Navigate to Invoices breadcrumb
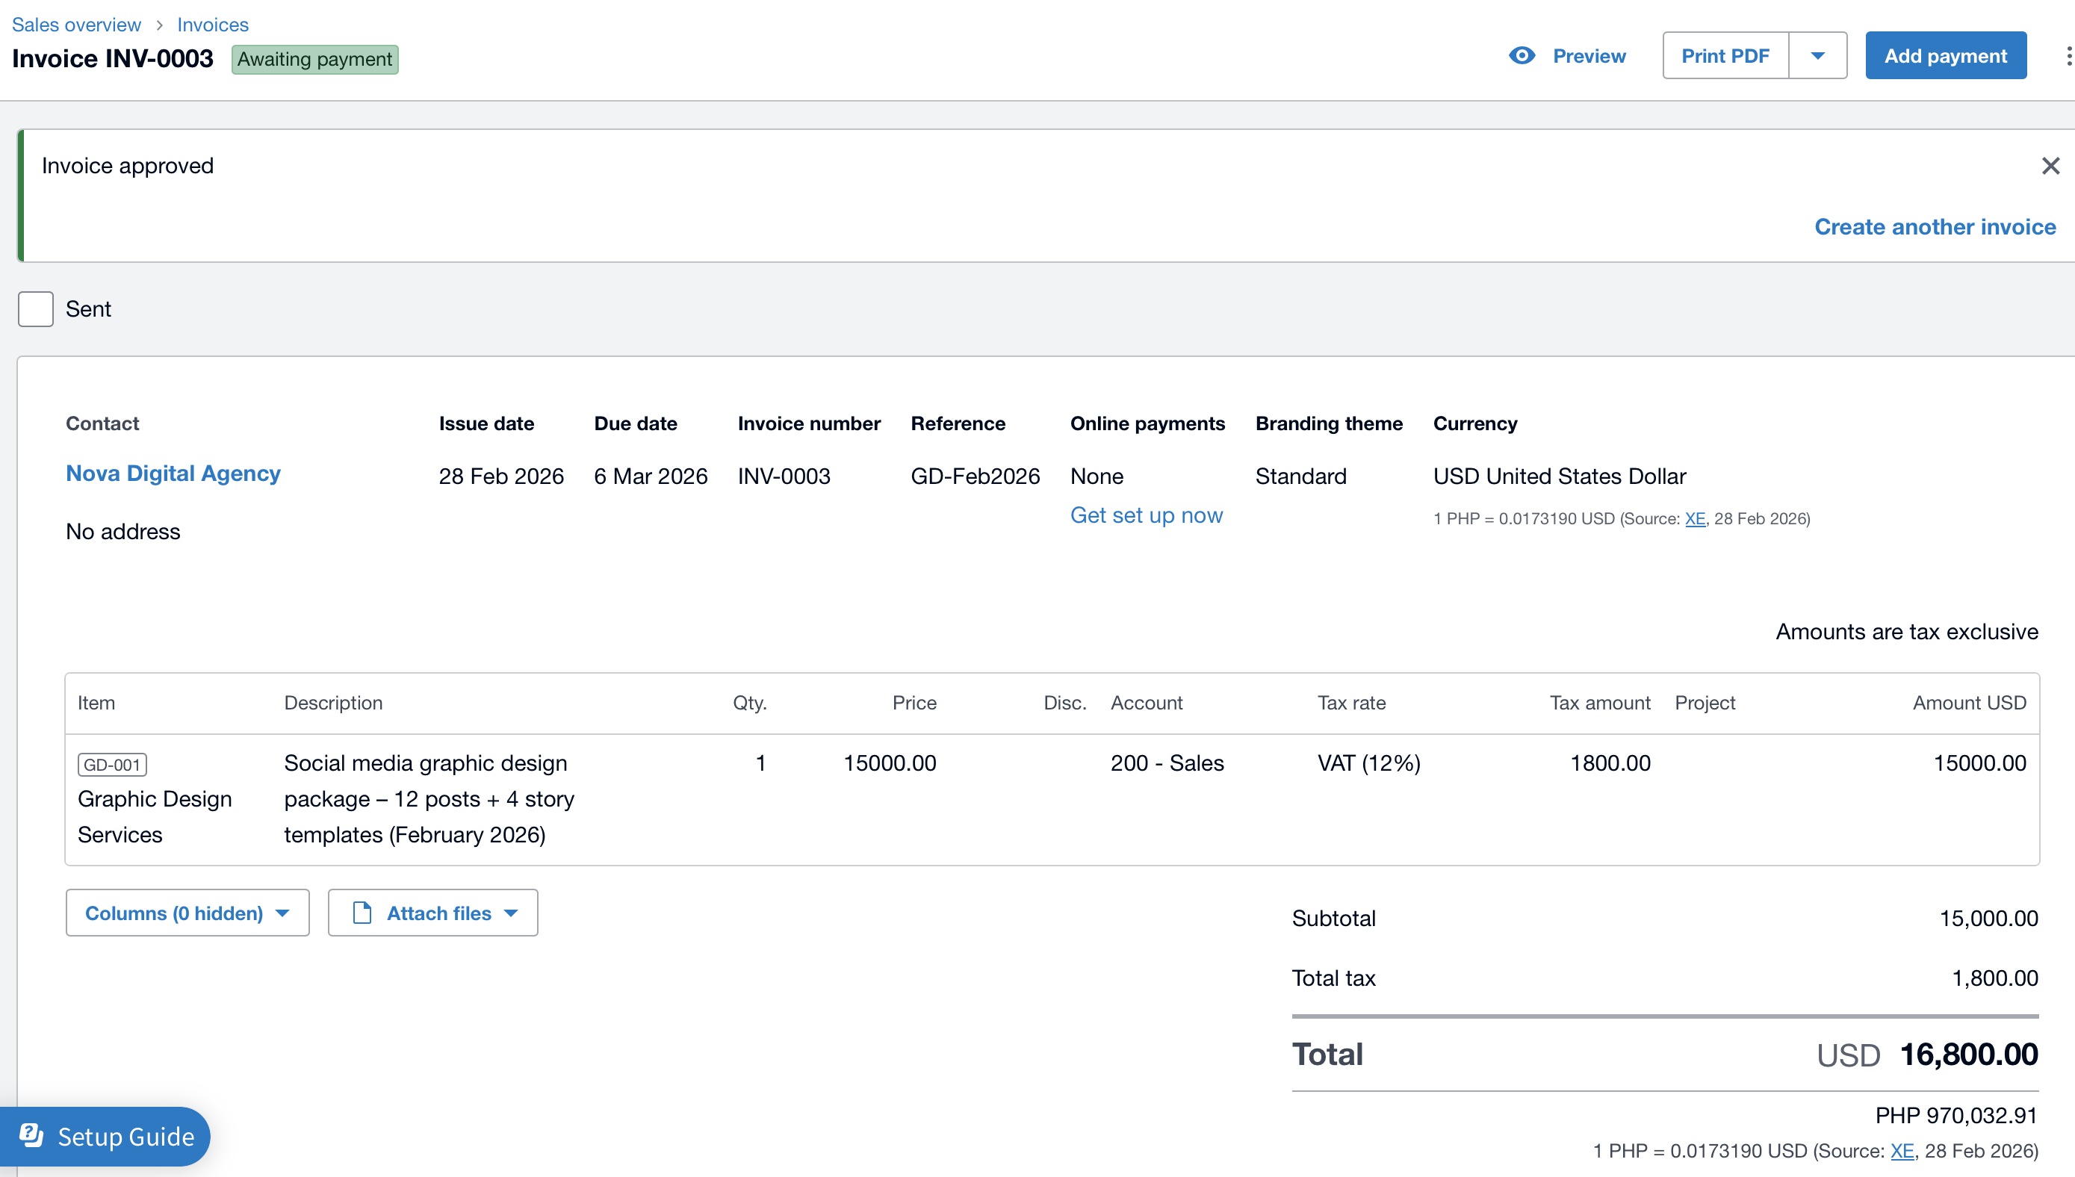The height and width of the screenshot is (1177, 2075). [213, 25]
